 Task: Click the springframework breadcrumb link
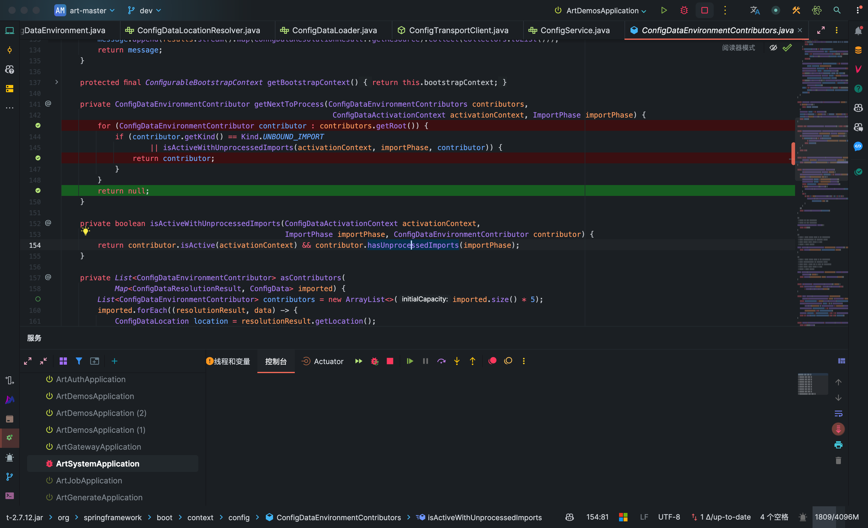tap(112, 517)
